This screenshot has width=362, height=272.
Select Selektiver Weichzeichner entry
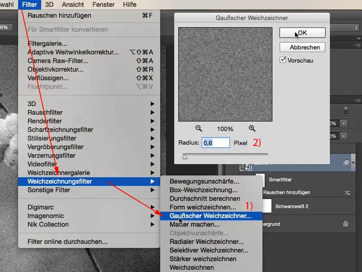tap(211, 250)
